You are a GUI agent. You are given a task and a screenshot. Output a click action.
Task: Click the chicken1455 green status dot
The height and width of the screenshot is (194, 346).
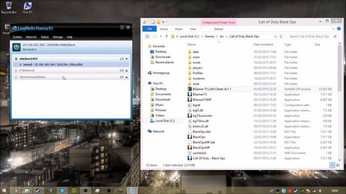point(16,59)
